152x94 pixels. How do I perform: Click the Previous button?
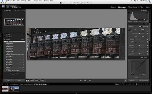132,81
